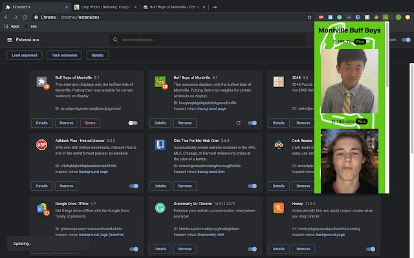This screenshot has height=258, width=414.
Task: Reload the page with the refresh icon
Action: [25, 17]
